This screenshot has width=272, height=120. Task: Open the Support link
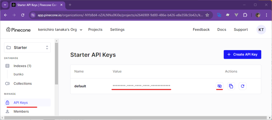(241, 30)
